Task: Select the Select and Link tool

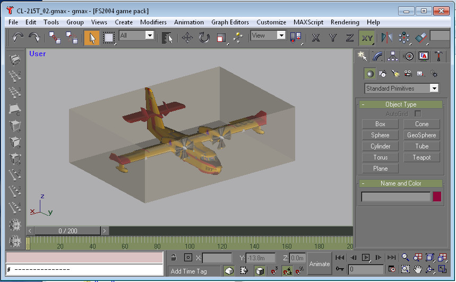Action: (x=55, y=38)
